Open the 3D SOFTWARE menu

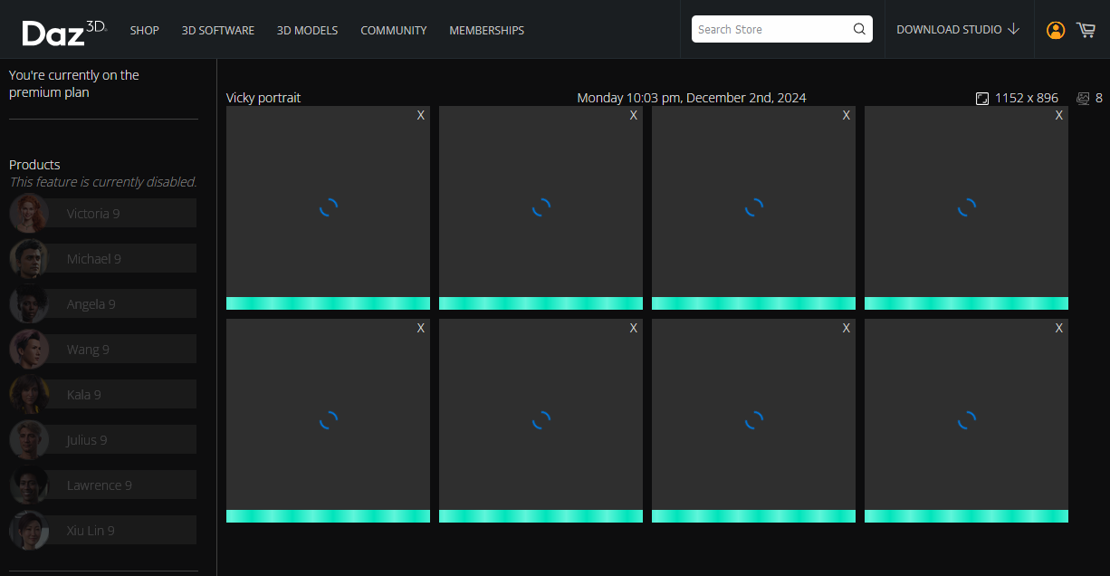point(218,30)
